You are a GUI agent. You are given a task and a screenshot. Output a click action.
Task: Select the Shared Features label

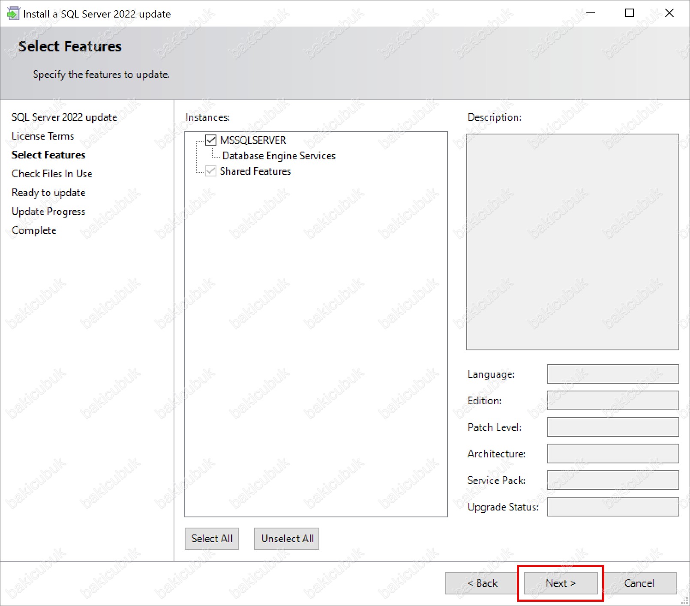pyautogui.click(x=255, y=171)
